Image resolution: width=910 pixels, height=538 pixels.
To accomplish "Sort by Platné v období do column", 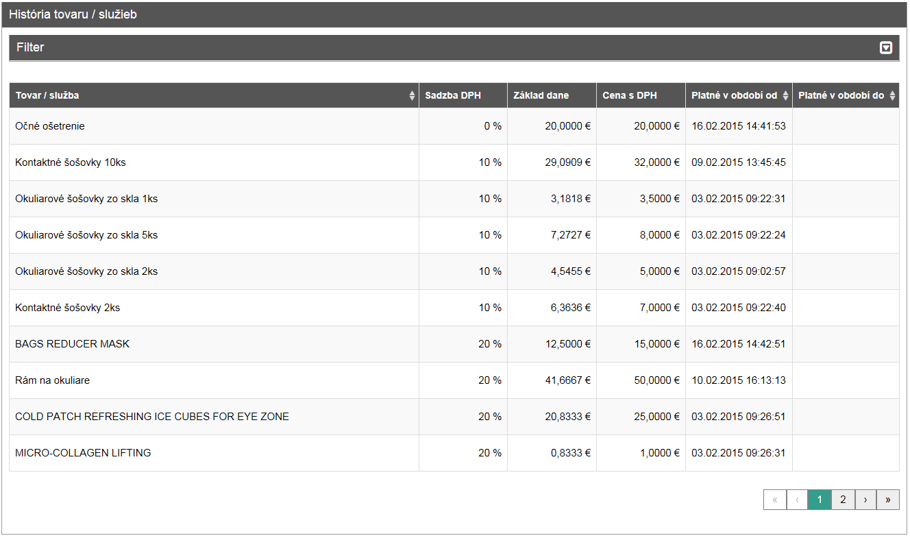I will [x=846, y=95].
